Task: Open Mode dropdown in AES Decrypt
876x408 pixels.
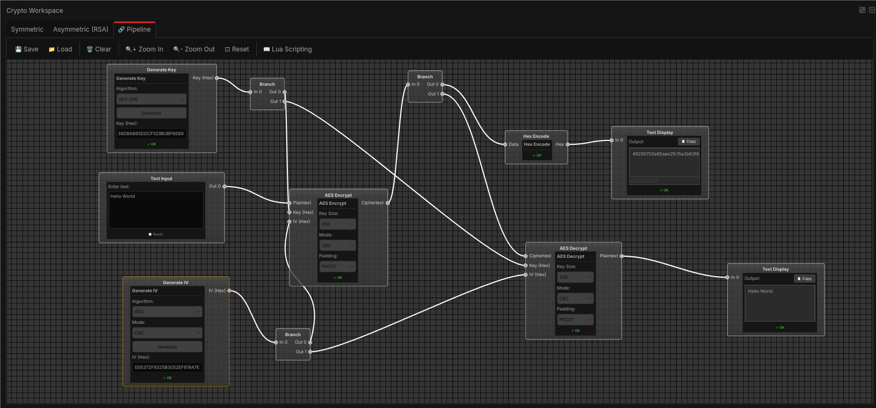Action: 575,299
